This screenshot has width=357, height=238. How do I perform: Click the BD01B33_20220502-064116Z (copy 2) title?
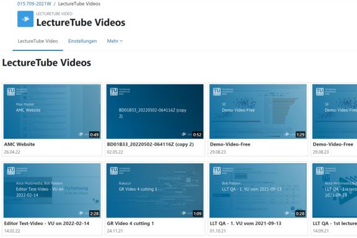pyautogui.click(x=150, y=144)
